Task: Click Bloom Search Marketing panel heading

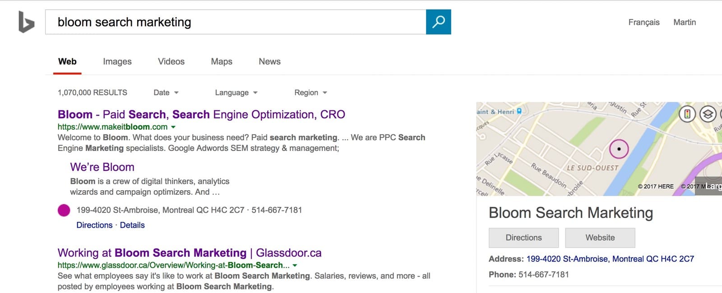Action: pos(571,213)
